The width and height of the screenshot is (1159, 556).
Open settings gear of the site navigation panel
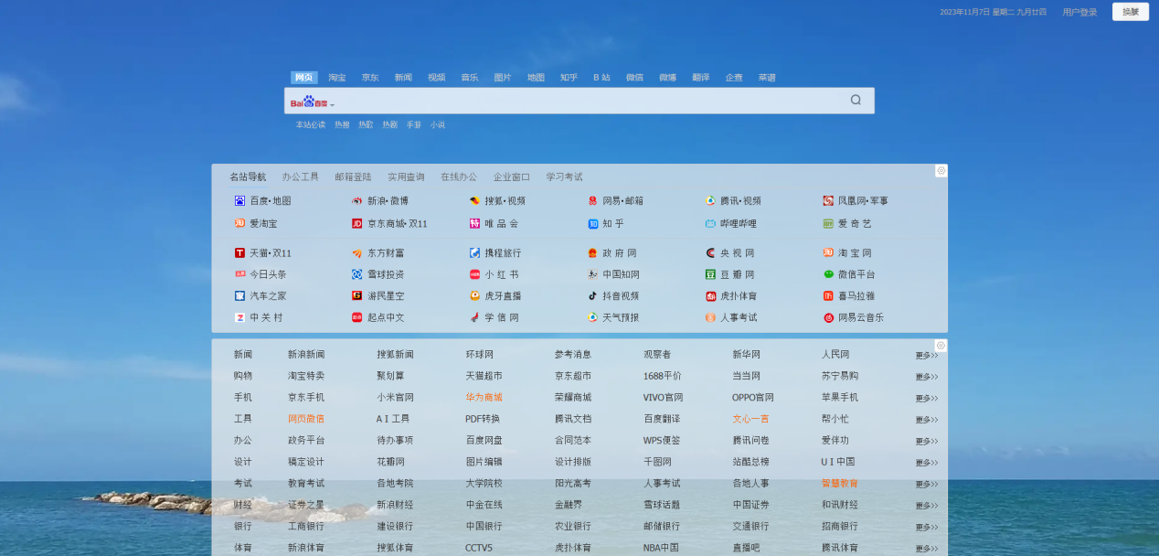(941, 170)
